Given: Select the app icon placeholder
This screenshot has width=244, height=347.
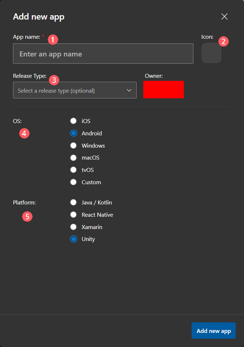Looking at the screenshot, I should (211, 53).
